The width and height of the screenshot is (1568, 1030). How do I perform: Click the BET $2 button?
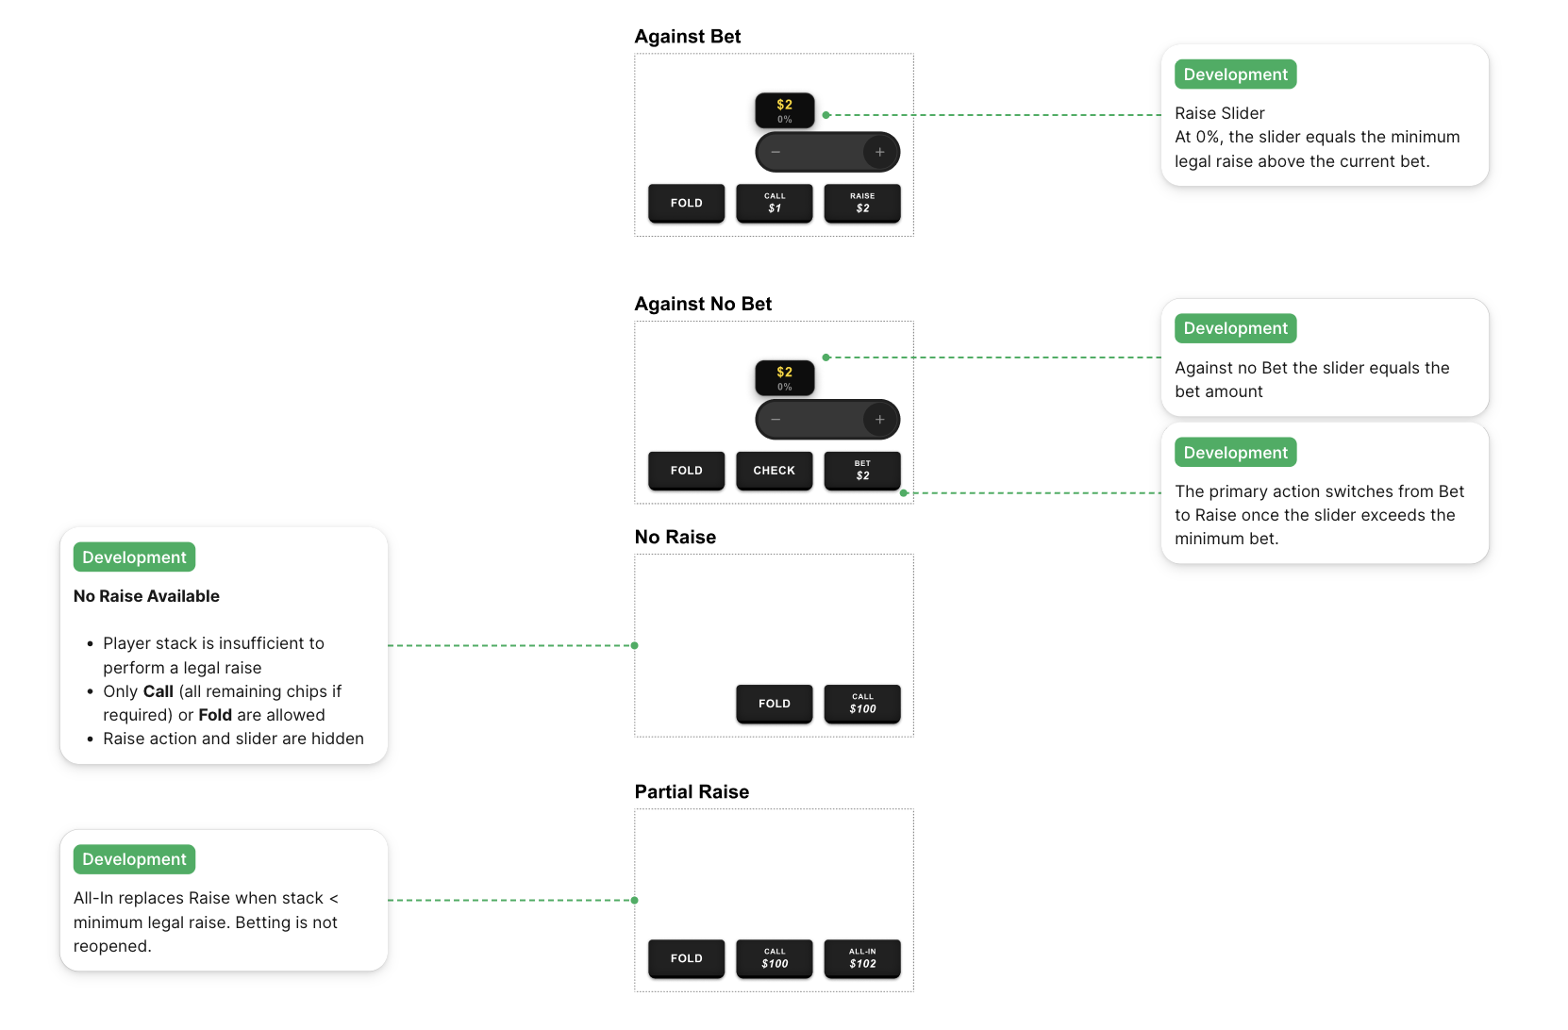pyautogui.click(x=862, y=471)
